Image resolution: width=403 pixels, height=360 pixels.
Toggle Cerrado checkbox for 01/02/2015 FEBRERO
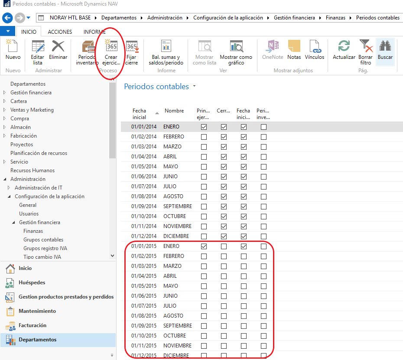(x=224, y=256)
